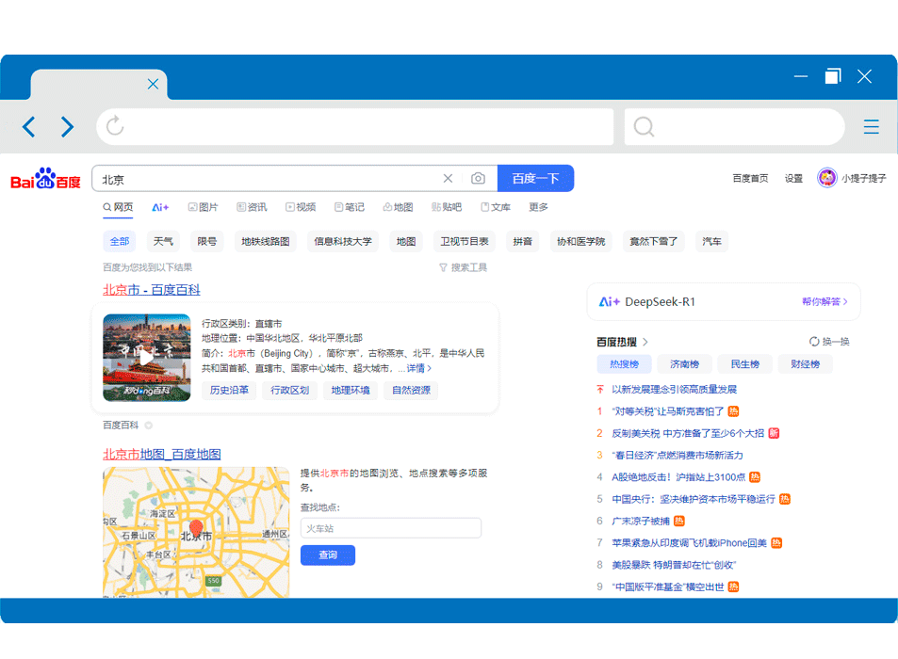Select the 卫视节目表 filter chip
Viewport: 898px width, 659px height.
pos(465,241)
